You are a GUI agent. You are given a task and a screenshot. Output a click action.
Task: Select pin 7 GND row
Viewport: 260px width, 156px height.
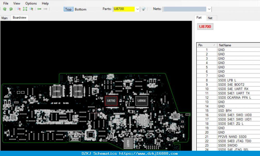click(x=228, y=76)
